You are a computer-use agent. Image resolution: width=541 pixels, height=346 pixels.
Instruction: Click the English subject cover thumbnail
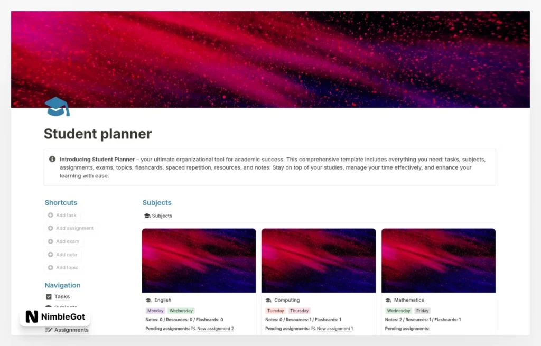tap(198, 260)
